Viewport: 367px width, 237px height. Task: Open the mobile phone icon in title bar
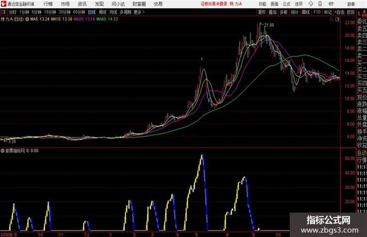tap(320, 4)
